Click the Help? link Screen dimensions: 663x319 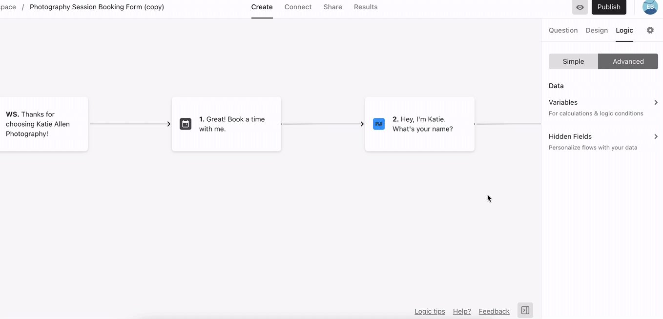point(462,311)
